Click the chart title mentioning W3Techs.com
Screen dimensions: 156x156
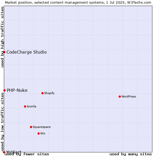(78, 3)
